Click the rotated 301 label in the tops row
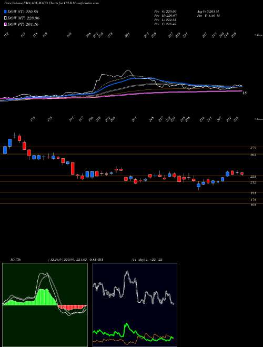Viewport: 263px width, 347px height. (x=127, y=35)
